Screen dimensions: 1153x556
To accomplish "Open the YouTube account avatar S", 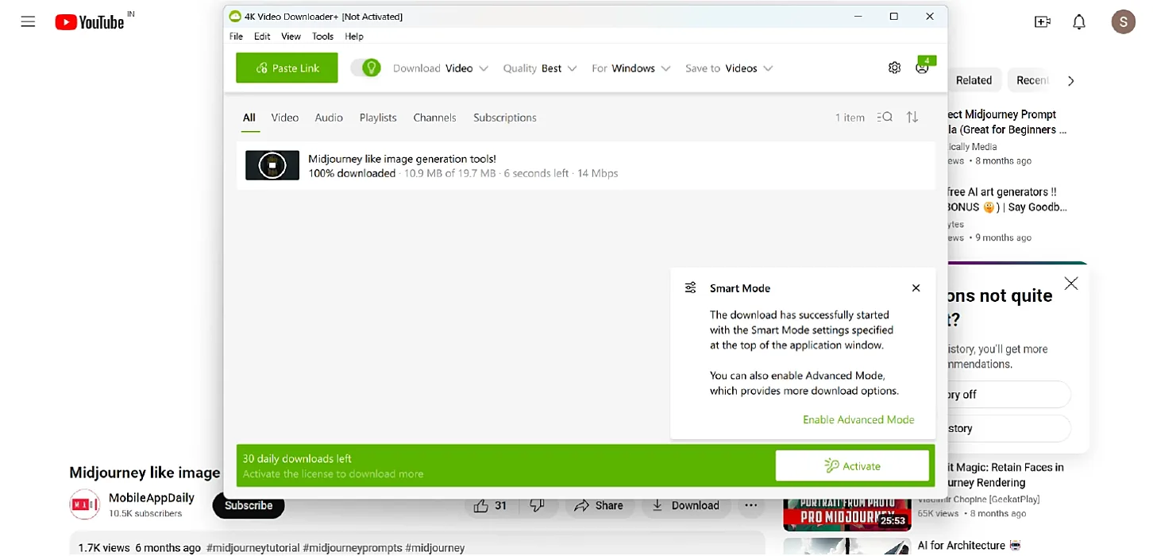I will pyautogui.click(x=1123, y=22).
